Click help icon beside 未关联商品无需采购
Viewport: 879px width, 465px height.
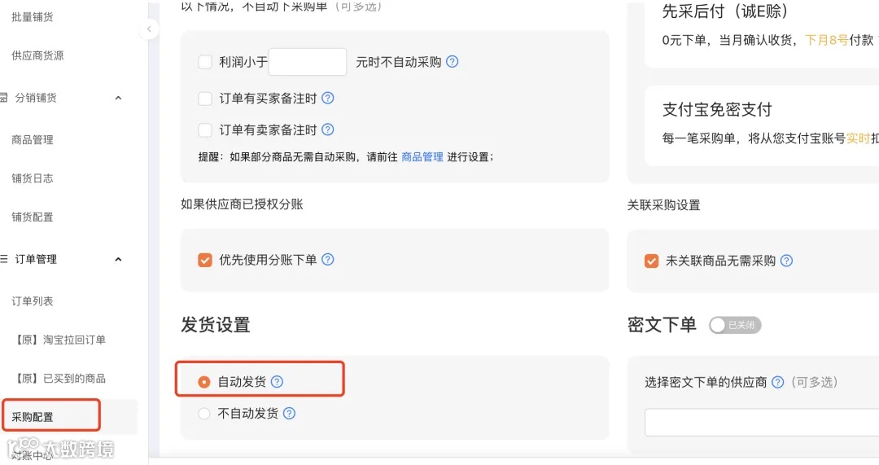pos(786,261)
